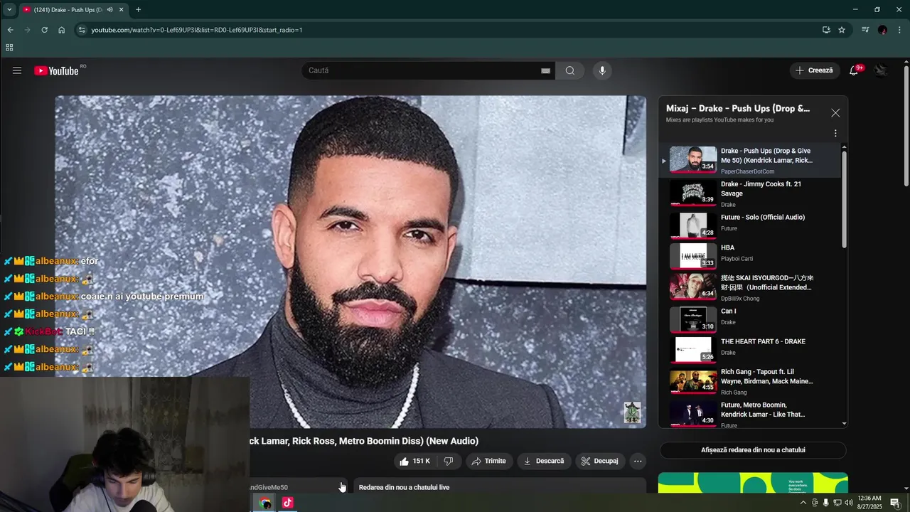Image resolution: width=910 pixels, height=512 pixels.
Task: Like the video with the 151 K thumbs-up
Action: click(x=414, y=461)
